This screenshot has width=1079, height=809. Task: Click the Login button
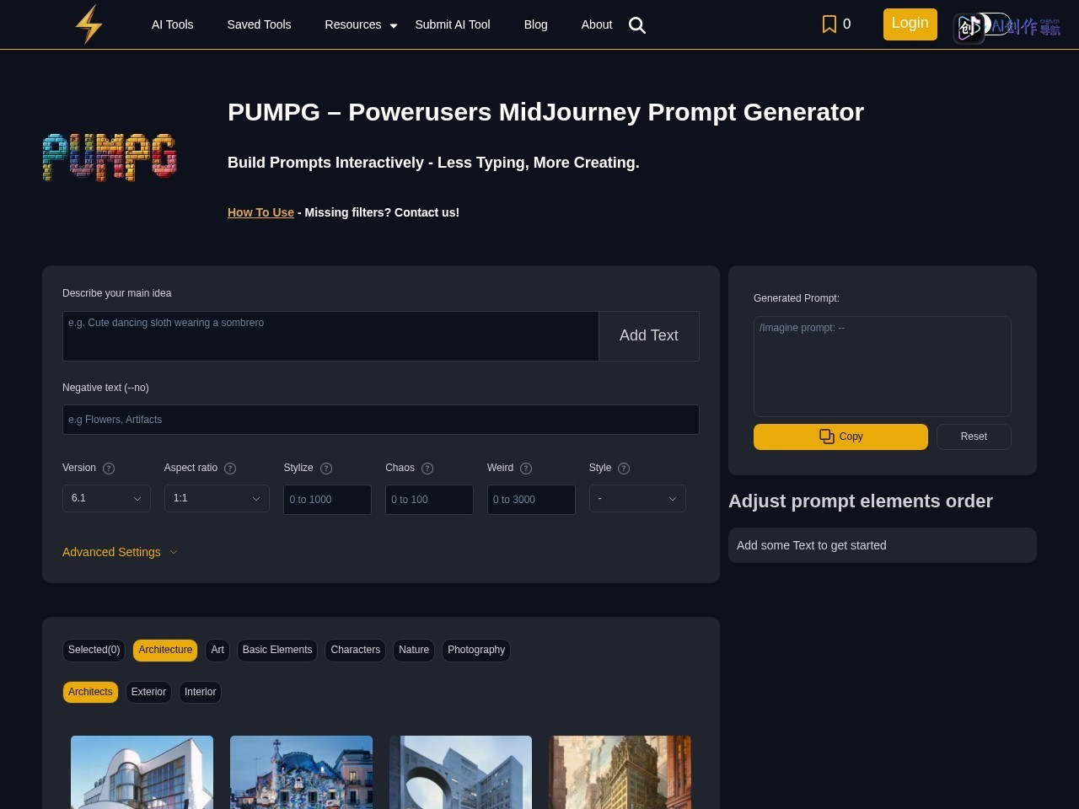[910, 24]
